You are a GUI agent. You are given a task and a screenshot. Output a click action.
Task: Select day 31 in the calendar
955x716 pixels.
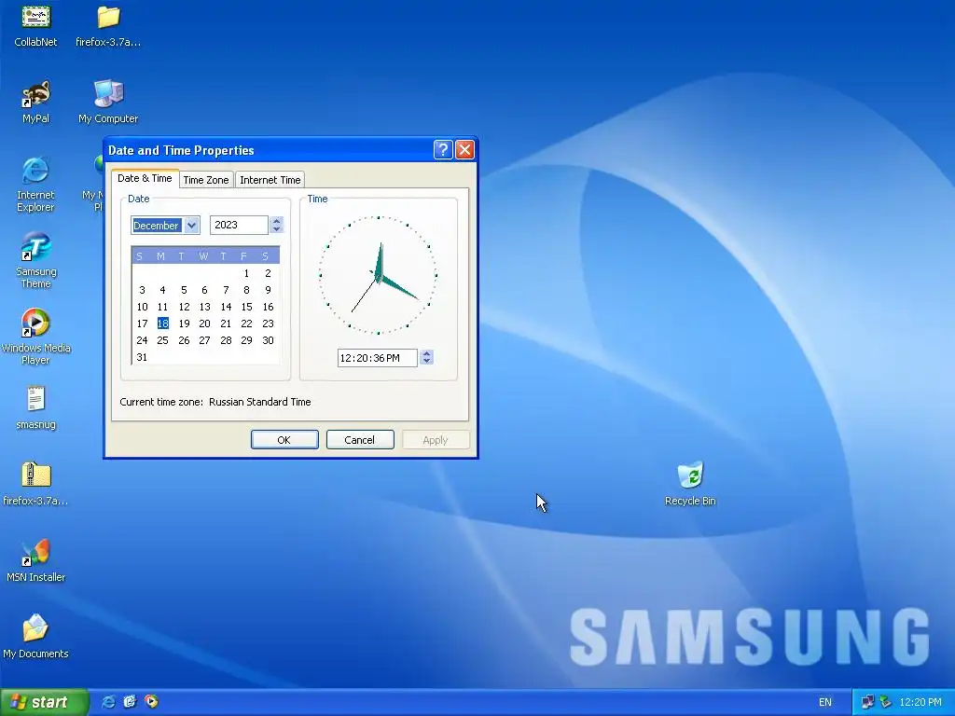pyautogui.click(x=142, y=357)
